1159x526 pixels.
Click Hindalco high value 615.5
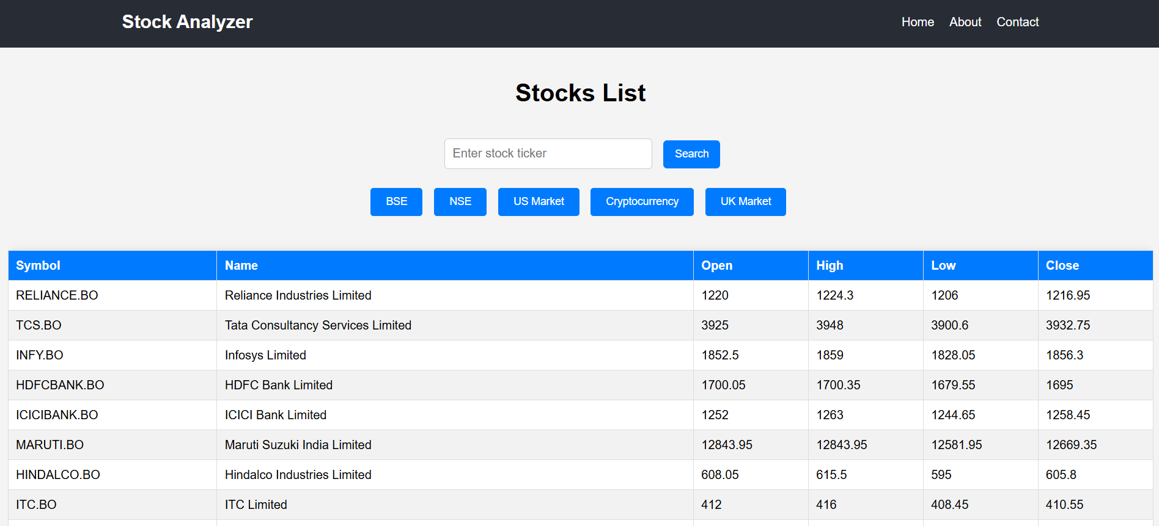pyautogui.click(x=831, y=475)
